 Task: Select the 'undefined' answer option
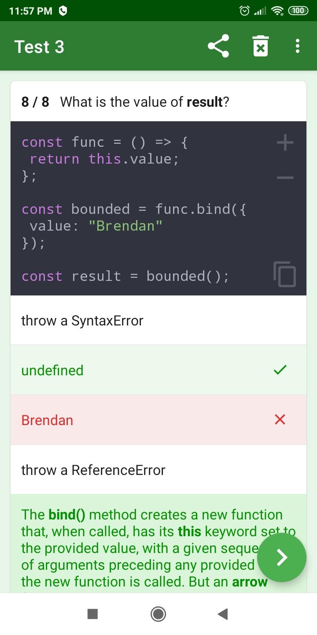(x=158, y=370)
